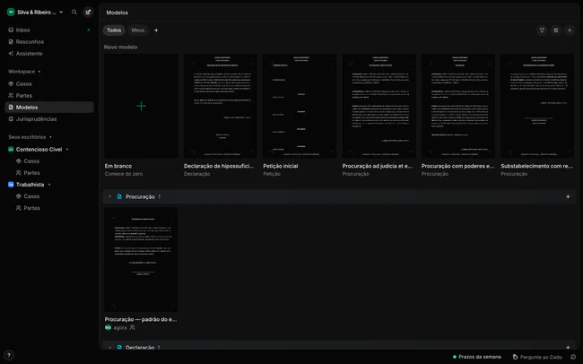This screenshot has width=583, height=364.
Task: Click the Assistente sparkle icon
Action: (11, 54)
